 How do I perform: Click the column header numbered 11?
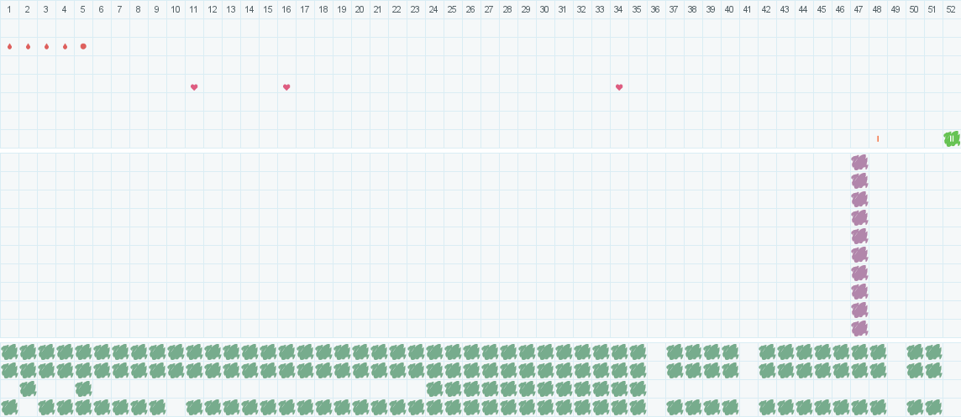click(193, 9)
